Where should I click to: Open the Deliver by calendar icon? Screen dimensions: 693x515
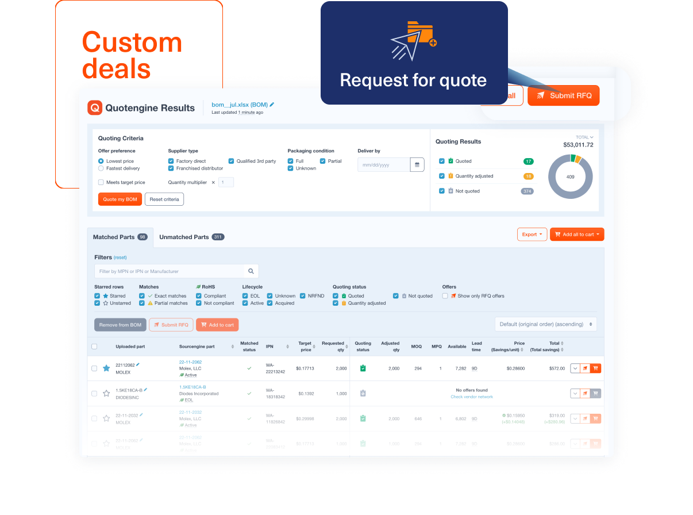coord(417,164)
